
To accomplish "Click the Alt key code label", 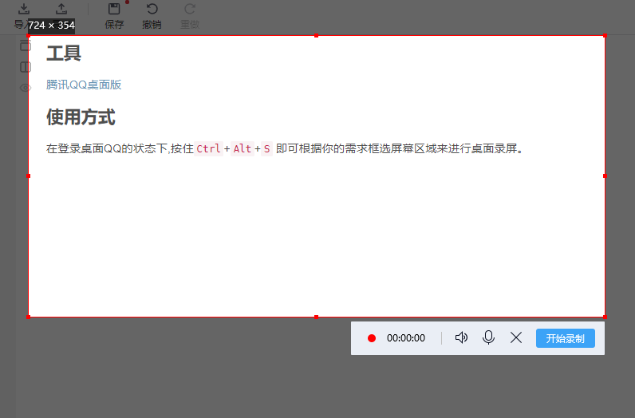I will coord(243,148).
